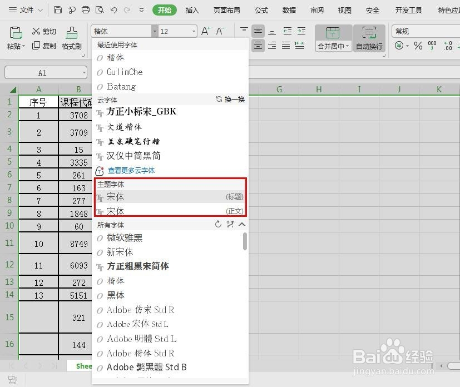Click the Print icon in quick access toolbar
The width and height of the screenshot is (460, 387).
click(x=85, y=10)
